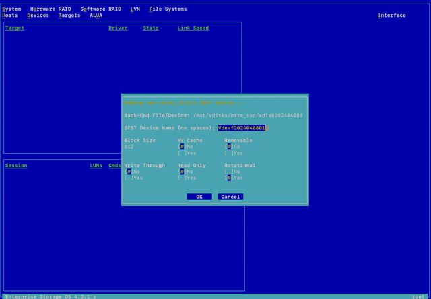Viewport: 431px width, 299px height.
Task: Open the Hosts menu
Action: pos(10,15)
